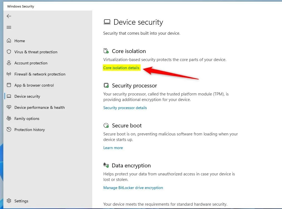282x209 pixels.
Task: Click the Firewall & network protection icon
Action: click(x=9, y=74)
